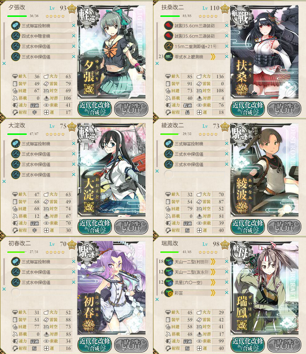Click 改造 button under Fusou Kai Ni
Screen dimensions: 306x354
point(284,109)
